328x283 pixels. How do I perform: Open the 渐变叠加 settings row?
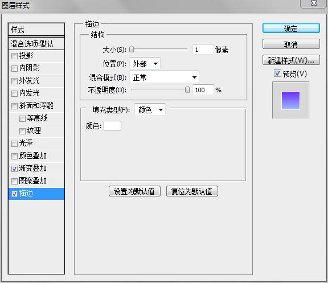tap(36, 169)
